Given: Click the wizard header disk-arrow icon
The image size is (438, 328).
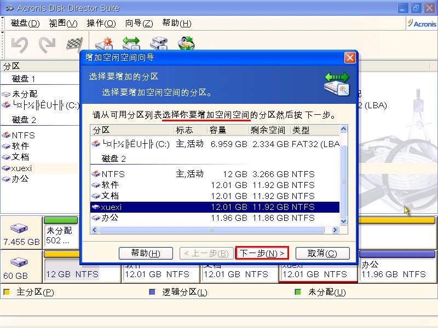Looking at the screenshot, I should (x=337, y=84).
